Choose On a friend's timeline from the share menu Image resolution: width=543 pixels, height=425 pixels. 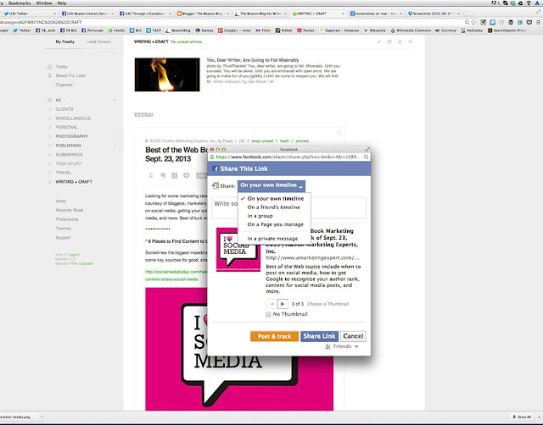tap(274, 207)
